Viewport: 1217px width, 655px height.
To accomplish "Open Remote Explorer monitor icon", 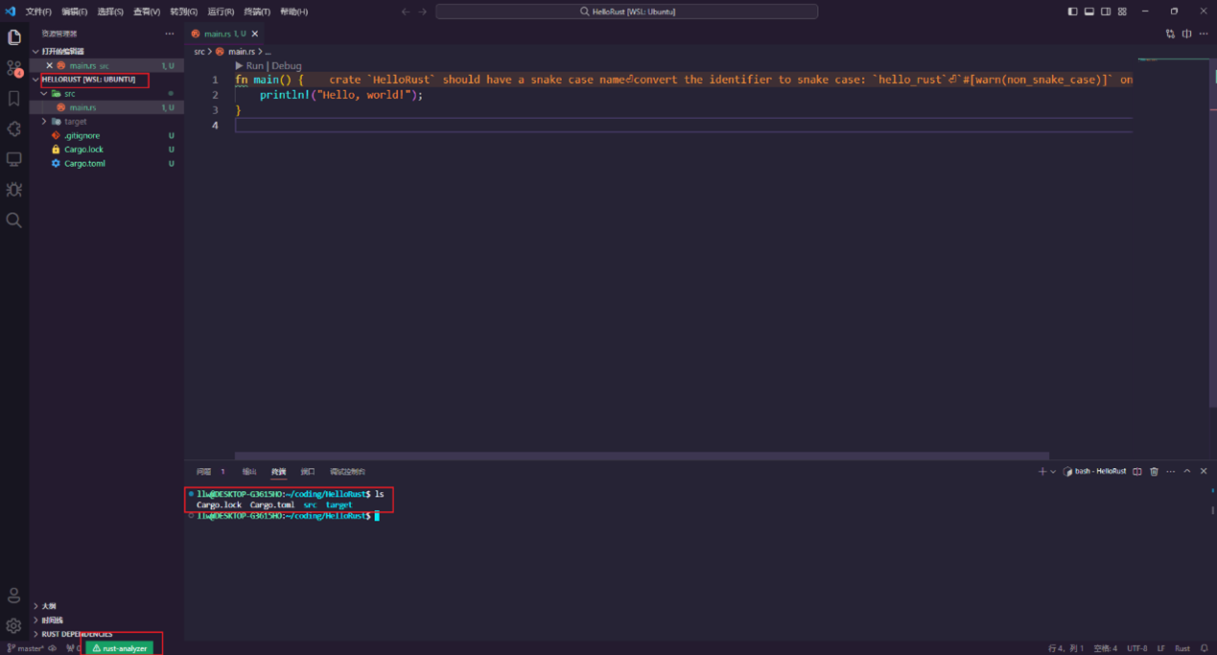I will click(x=14, y=159).
